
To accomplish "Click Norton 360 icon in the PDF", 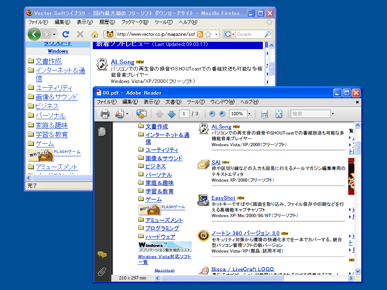I will (x=204, y=236).
